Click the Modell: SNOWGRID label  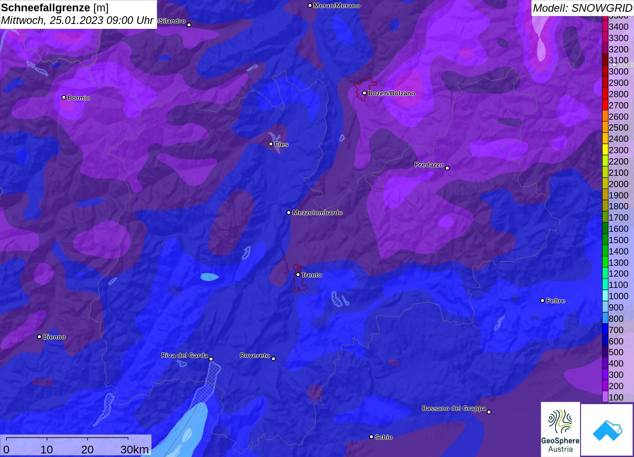point(582,8)
